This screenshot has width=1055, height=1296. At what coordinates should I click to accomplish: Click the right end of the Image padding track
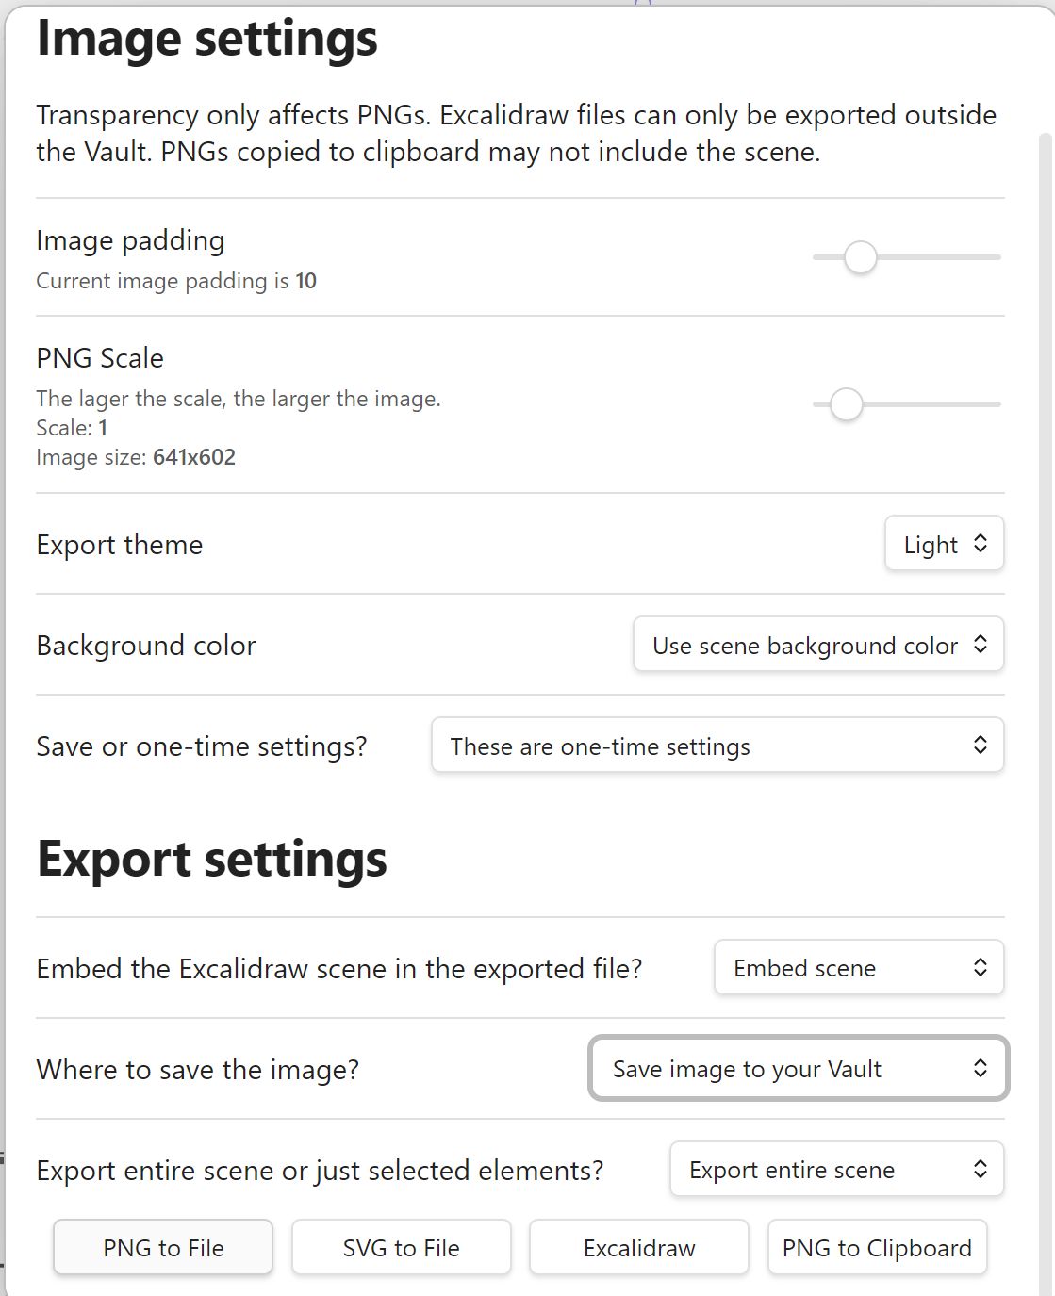996,257
